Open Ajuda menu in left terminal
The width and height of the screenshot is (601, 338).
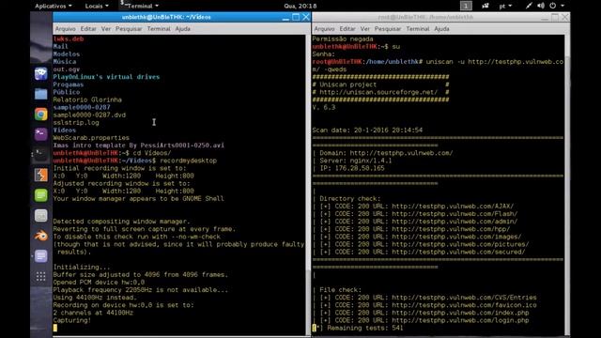(182, 29)
